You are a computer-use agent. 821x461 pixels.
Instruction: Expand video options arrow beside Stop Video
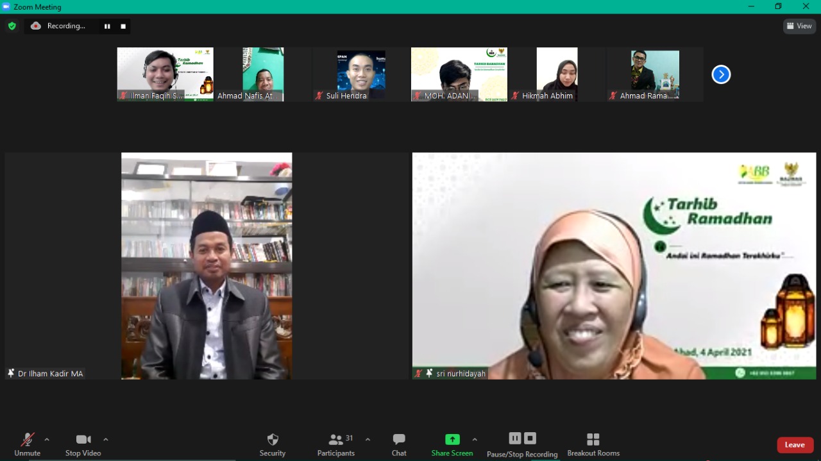106,439
